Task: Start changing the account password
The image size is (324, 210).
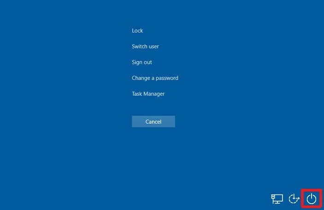Action: 155,78
